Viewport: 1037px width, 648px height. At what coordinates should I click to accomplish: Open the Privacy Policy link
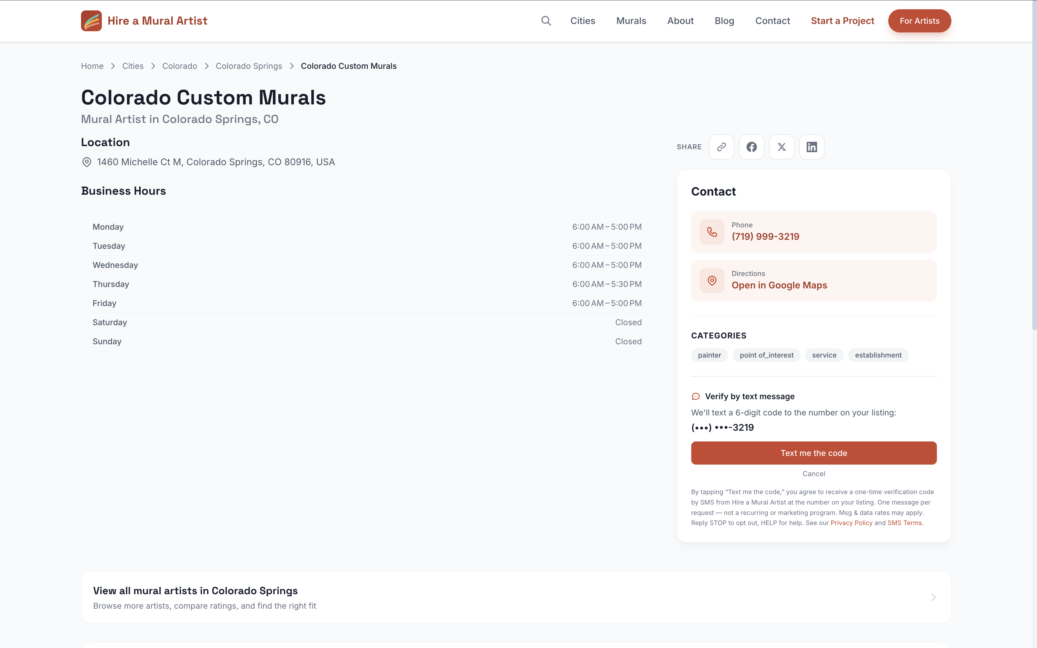(x=852, y=523)
